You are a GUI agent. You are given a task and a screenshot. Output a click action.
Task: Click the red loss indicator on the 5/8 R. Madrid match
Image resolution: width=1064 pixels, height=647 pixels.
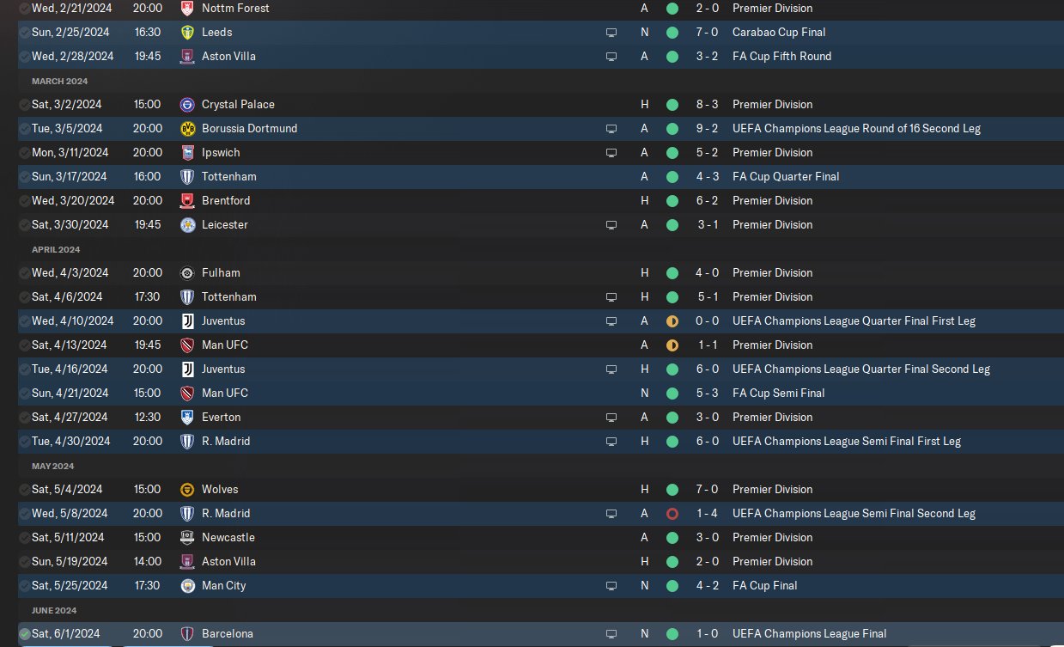pyautogui.click(x=672, y=513)
